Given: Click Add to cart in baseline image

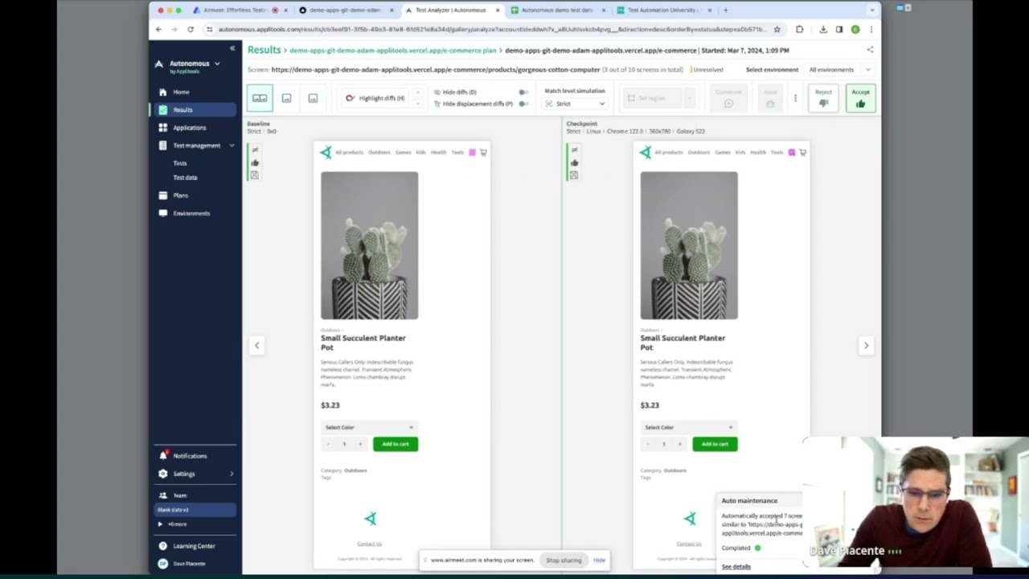Looking at the screenshot, I should (396, 444).
